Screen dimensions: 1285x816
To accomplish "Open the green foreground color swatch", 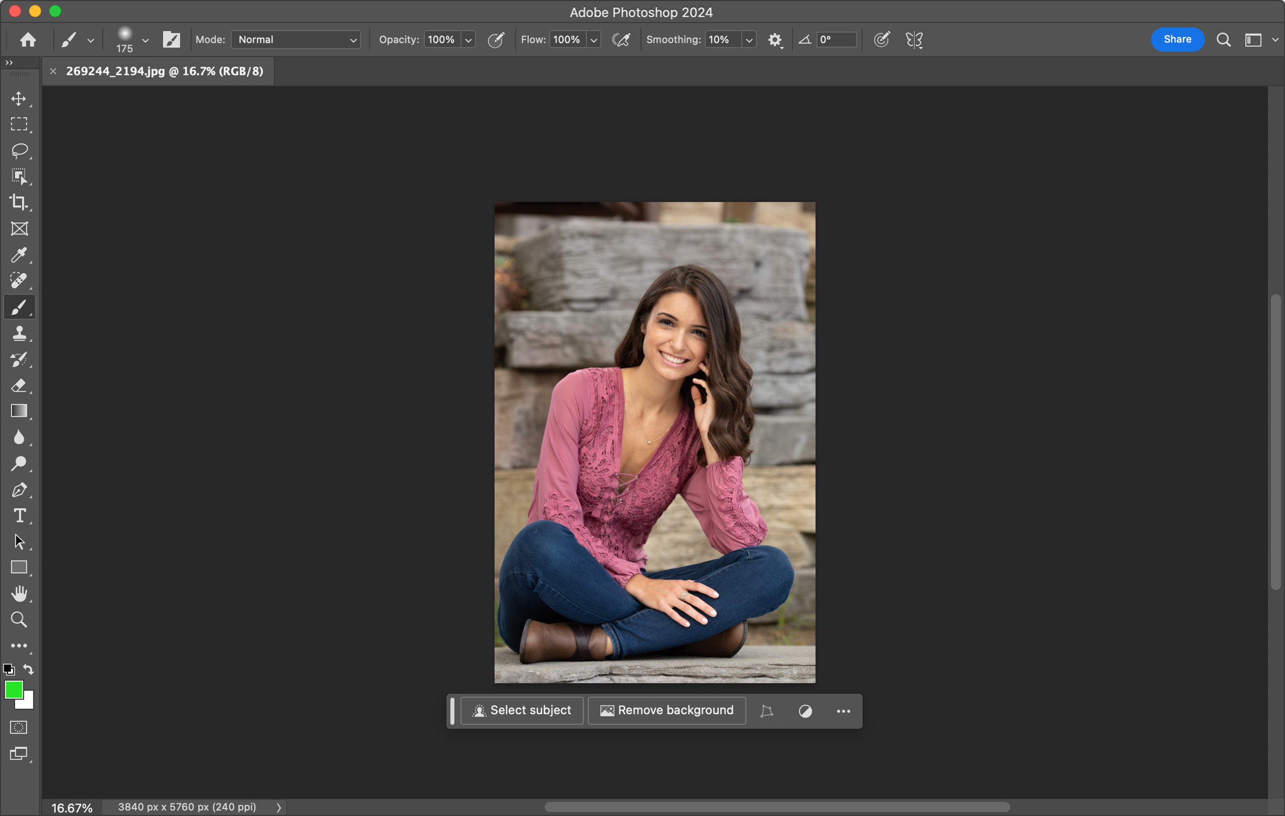I will (x=13, y=690).
